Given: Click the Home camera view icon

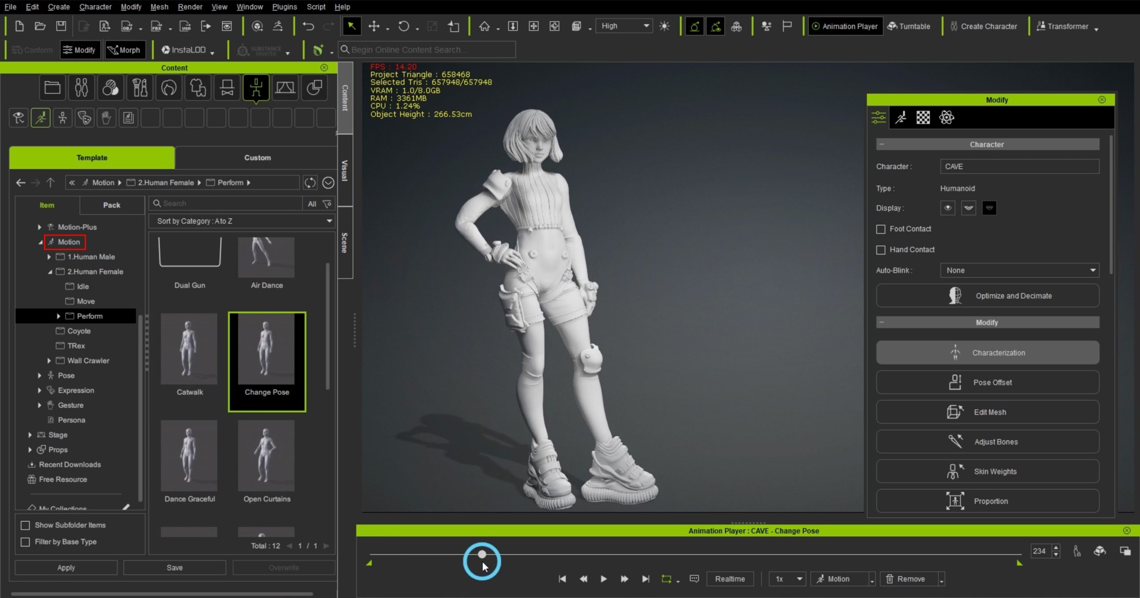Looking at the screenshot, I should tap(484, 26).
